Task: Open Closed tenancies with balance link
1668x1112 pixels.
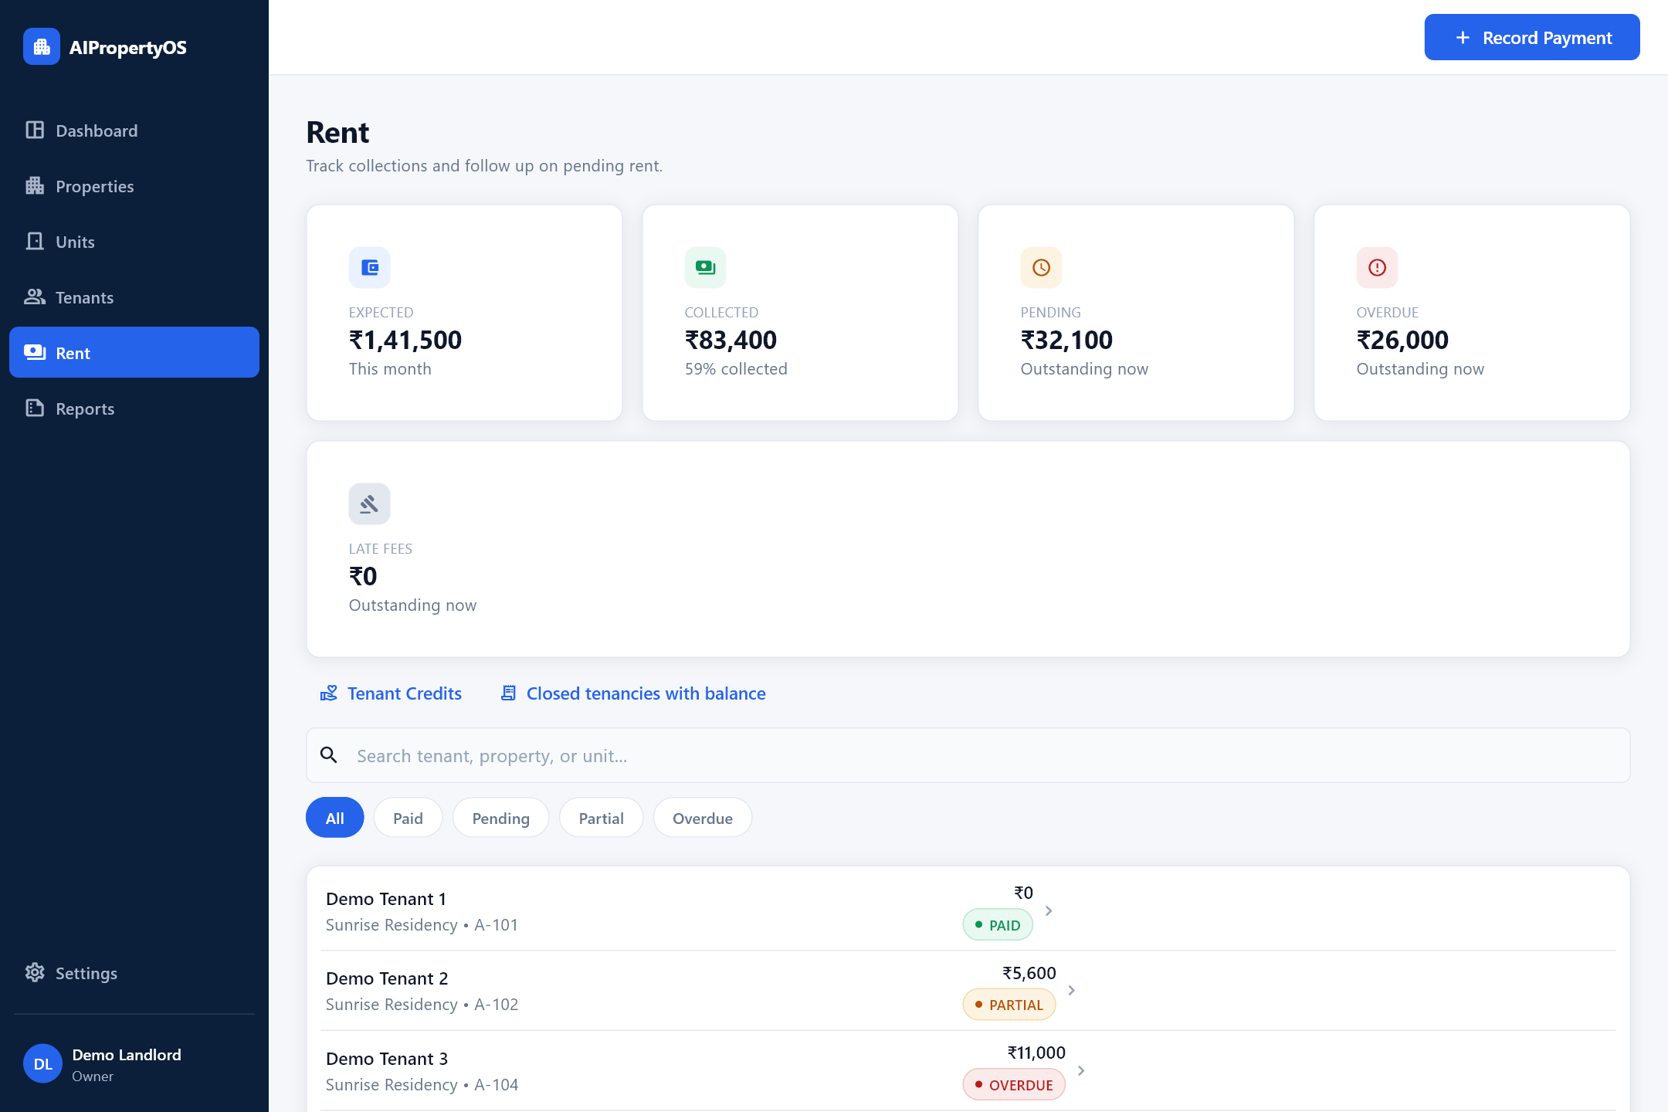Action: point(633,693)
